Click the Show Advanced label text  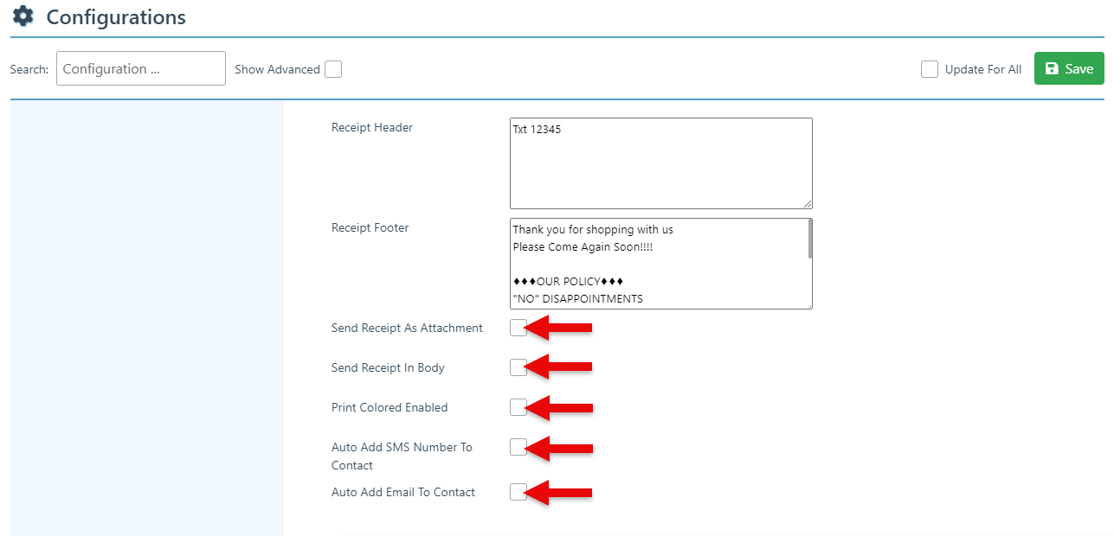(277, 70)
